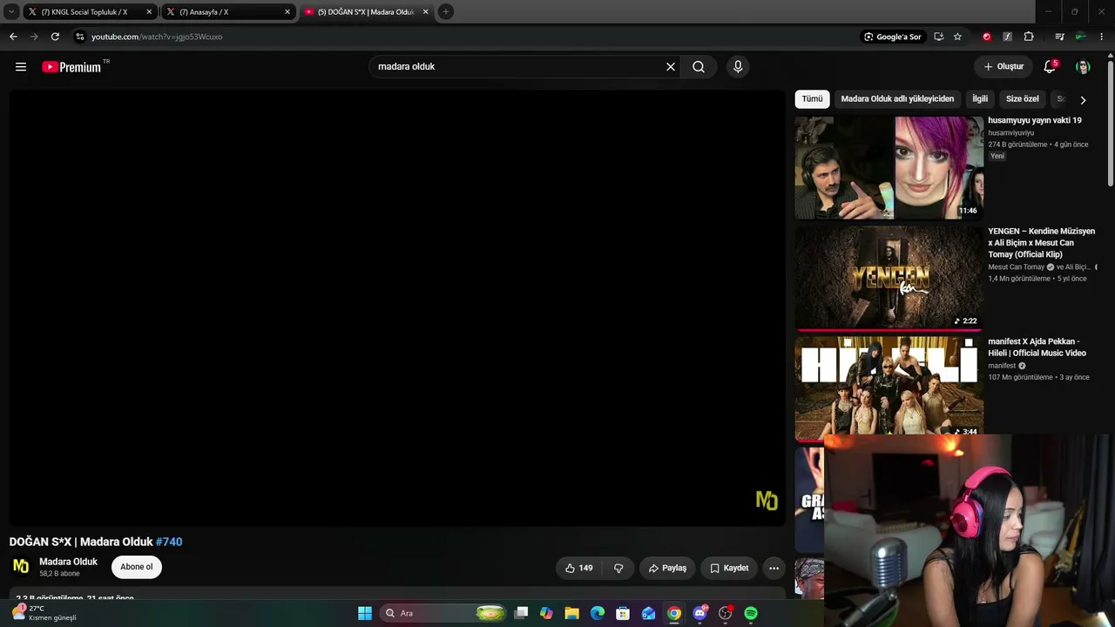The height and width of the screenshot is (627, 1115).
Task: Open File Explorer from taskbar
Action: point(572,613)
